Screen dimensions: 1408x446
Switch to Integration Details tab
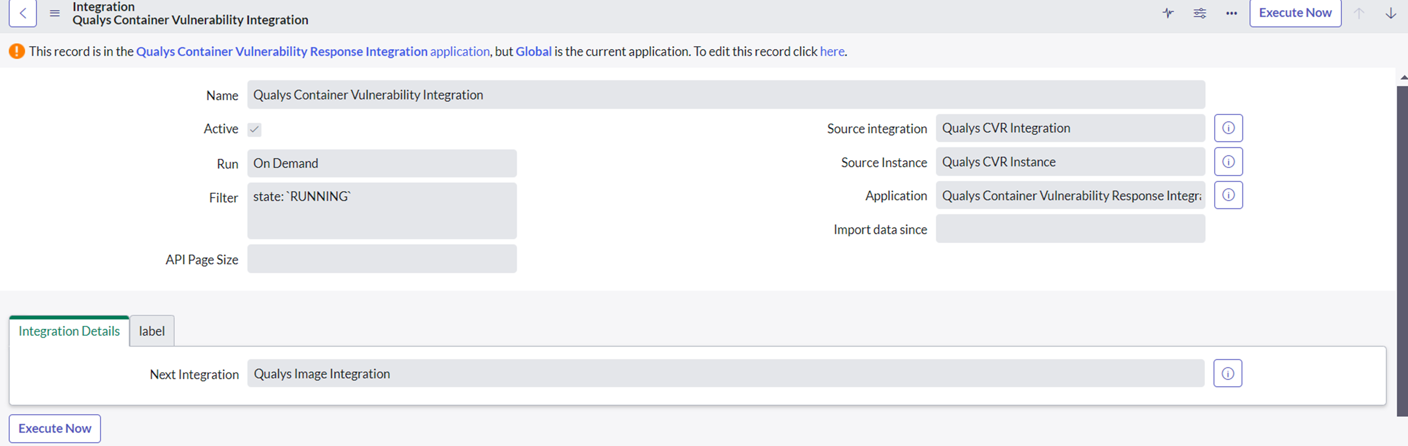click(x=69, y=331)
